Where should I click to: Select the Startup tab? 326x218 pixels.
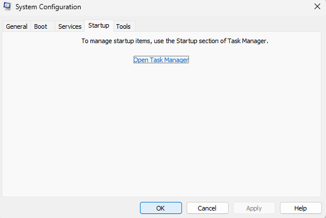click(x=98, y=25)
